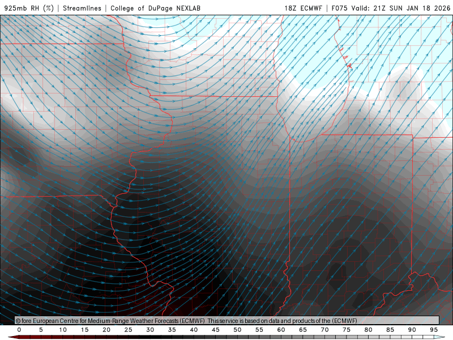Click the "75" humidity scale number
The height and width of the screenshot is (340, 453).
click(x=347, y=330)
